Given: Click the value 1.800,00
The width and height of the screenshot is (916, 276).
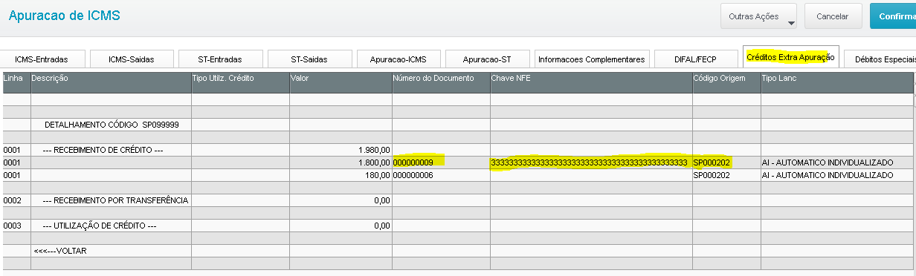Looking at the screenshot, I should [x=373, y=162].
